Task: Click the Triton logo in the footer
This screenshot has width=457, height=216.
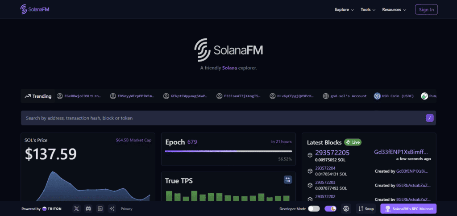Action: (52, 209)
